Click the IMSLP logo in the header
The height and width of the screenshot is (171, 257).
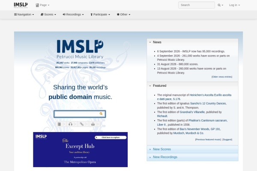(21, 5)
